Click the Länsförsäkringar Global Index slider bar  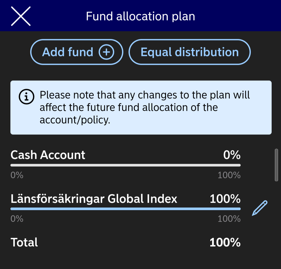125,209
